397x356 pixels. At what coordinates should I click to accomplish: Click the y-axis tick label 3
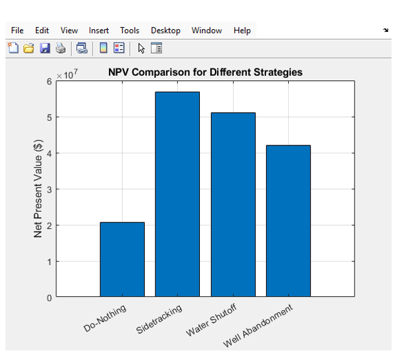49,189
